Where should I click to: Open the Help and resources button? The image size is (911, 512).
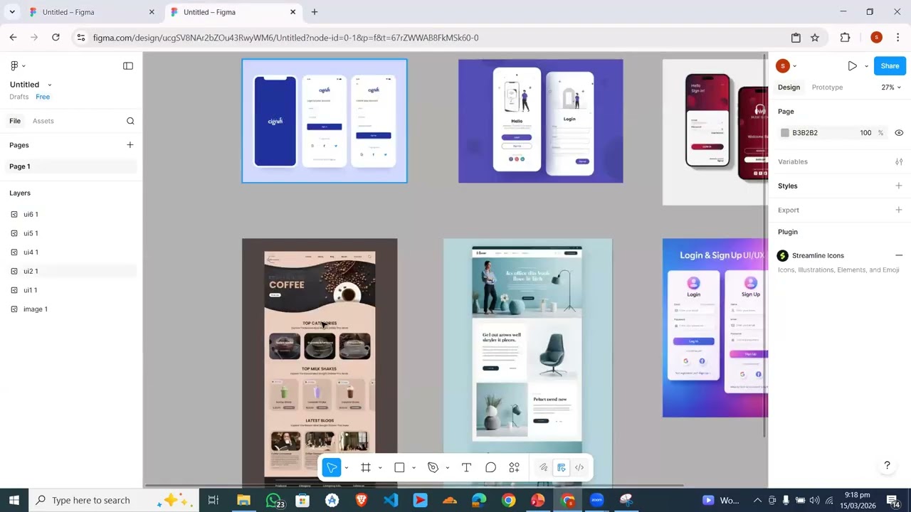click(887, 466)
